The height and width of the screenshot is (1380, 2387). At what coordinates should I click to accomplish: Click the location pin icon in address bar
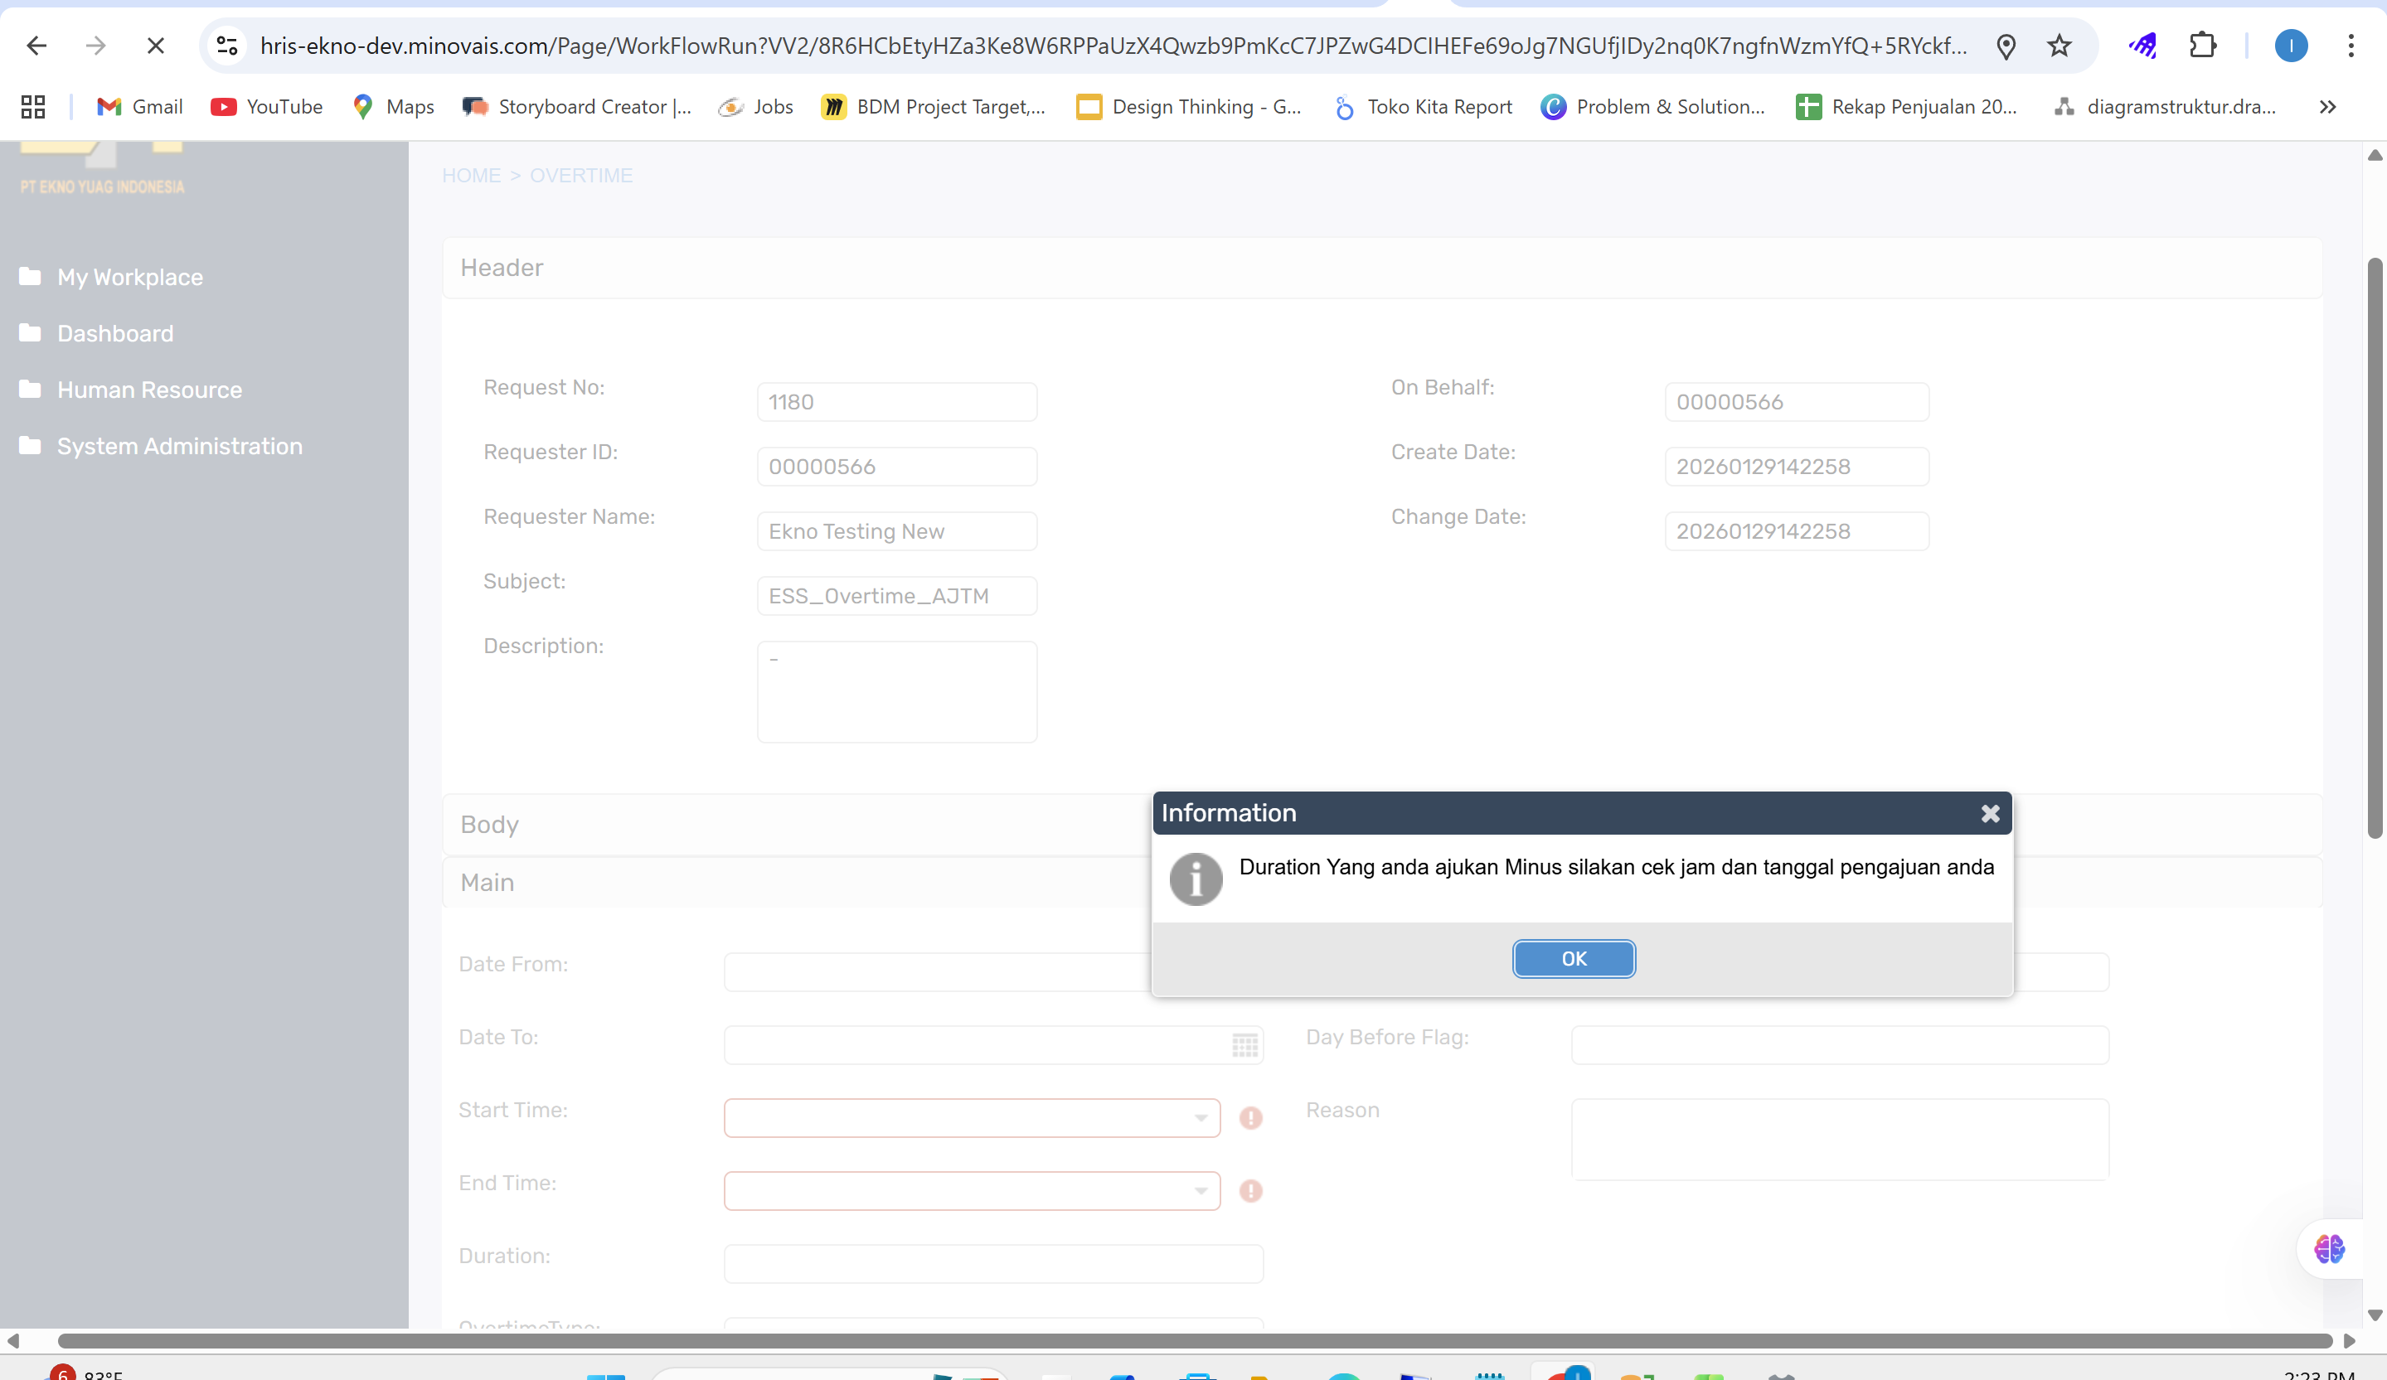[x=2006, y=46]
